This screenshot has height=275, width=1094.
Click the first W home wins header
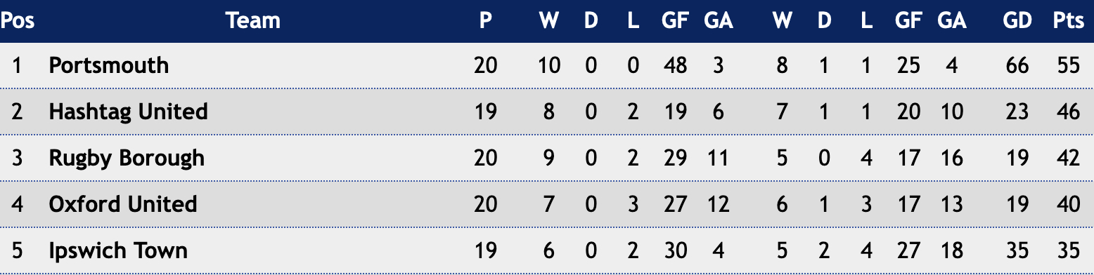[x=549, y=21]
